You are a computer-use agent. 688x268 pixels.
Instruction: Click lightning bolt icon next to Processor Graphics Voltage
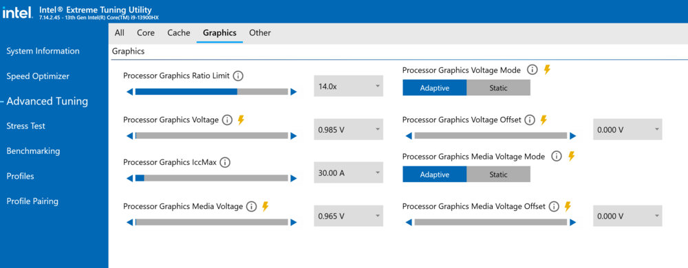(240, 120)
